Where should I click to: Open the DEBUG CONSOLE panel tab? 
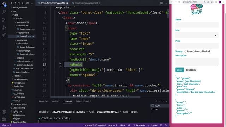click(x=83, y=101)
